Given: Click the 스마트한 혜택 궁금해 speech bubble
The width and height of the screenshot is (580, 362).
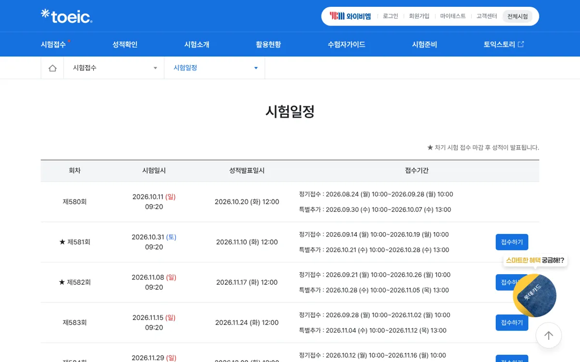Looking at the screenshot, I should (x=535, y=260).
